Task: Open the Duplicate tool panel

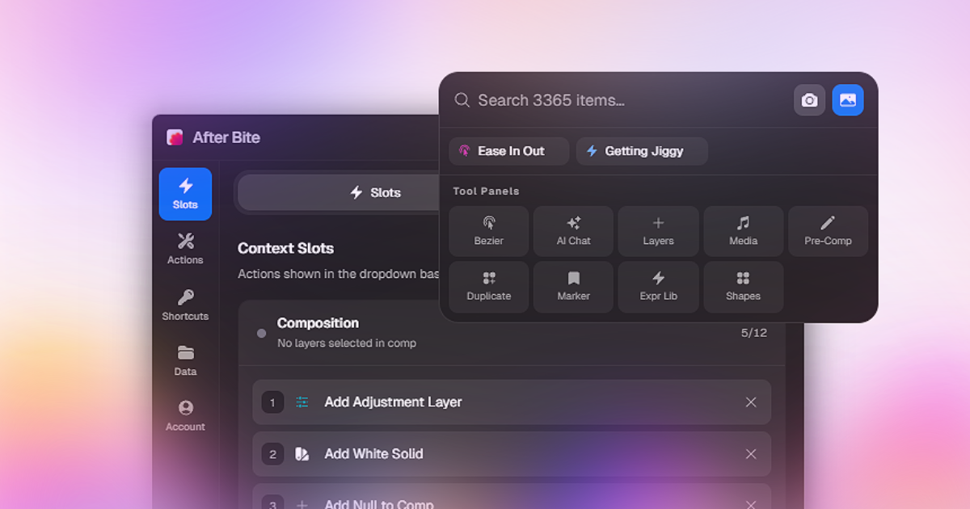Action: [x=488, y=287]
